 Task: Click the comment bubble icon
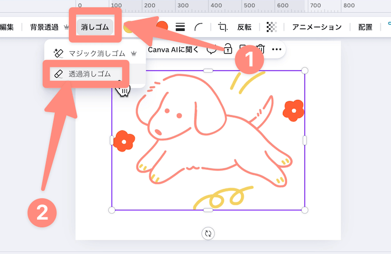212,50
